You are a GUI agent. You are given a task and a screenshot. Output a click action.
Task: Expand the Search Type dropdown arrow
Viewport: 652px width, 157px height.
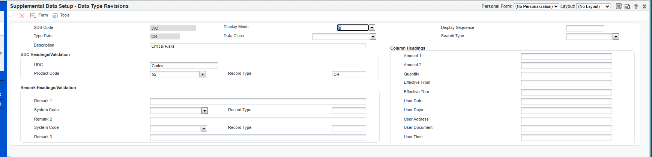[x=616, y=37]
